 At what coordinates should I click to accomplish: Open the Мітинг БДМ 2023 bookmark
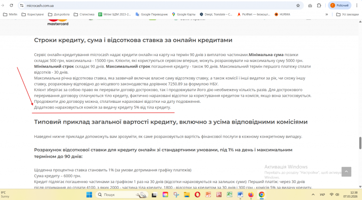click(115, 14)
